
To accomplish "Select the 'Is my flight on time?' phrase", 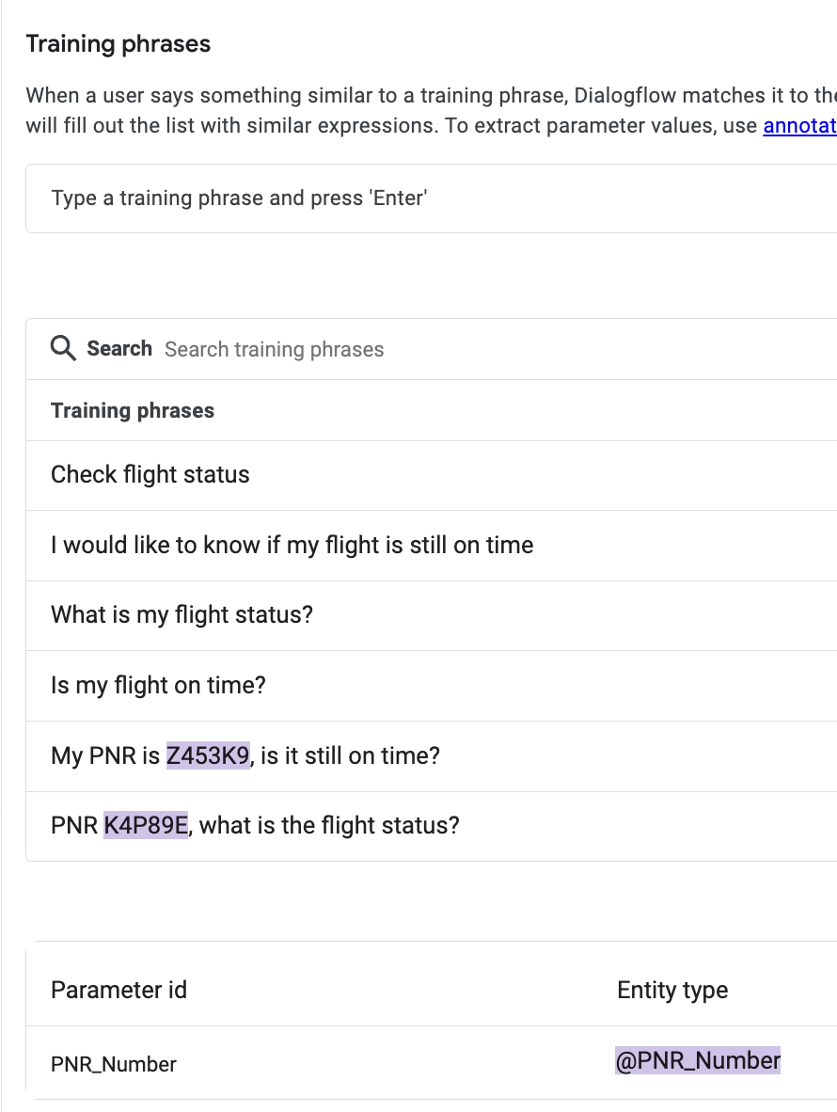I will click(x=158, y=686).
